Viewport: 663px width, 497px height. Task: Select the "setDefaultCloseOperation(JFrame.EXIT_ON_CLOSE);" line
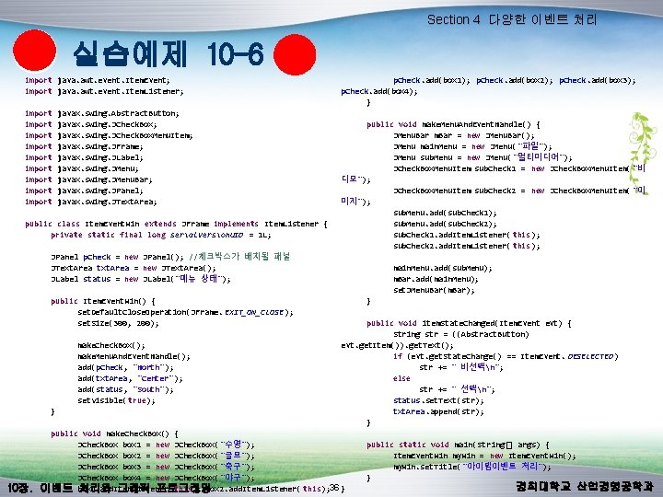[185, 312]
